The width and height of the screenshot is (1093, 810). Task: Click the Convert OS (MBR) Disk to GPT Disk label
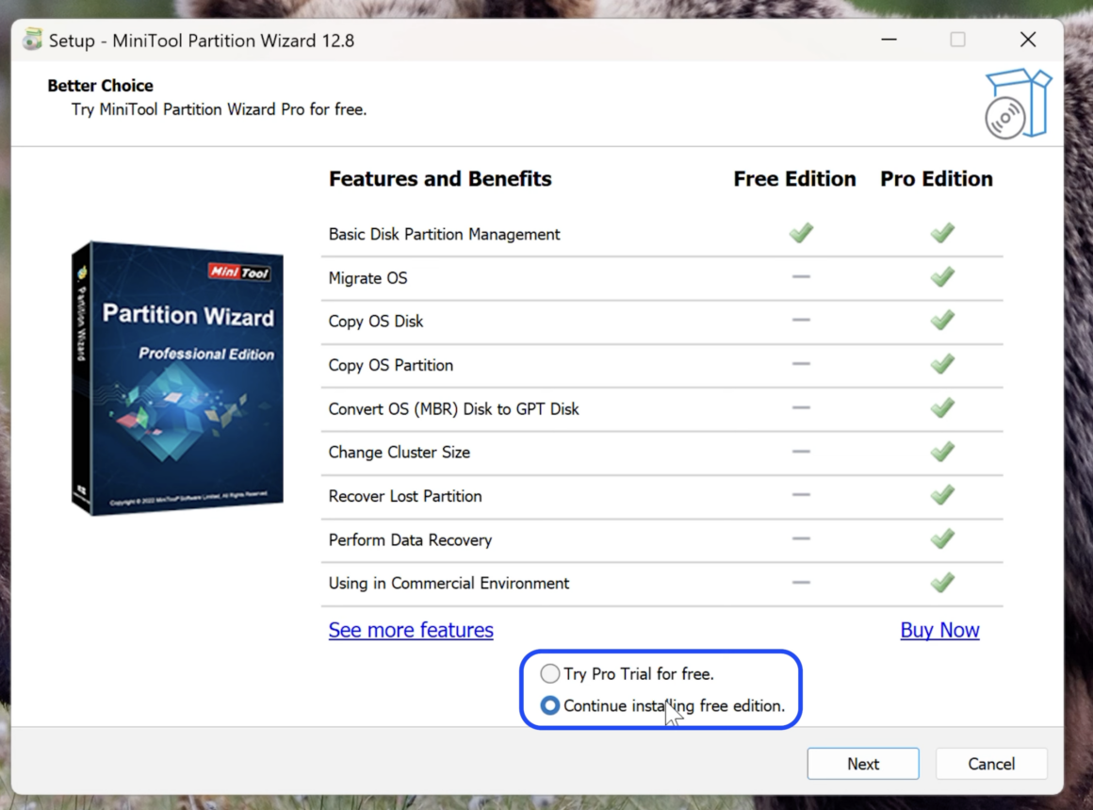pos(453,409)
